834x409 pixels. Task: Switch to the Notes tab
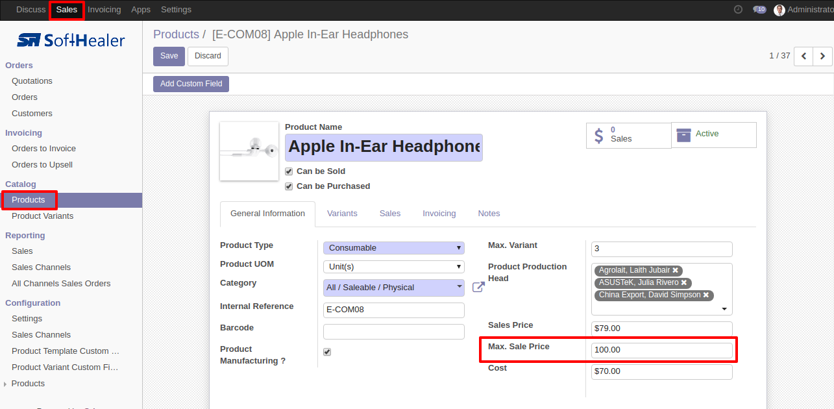coord(489,214)
